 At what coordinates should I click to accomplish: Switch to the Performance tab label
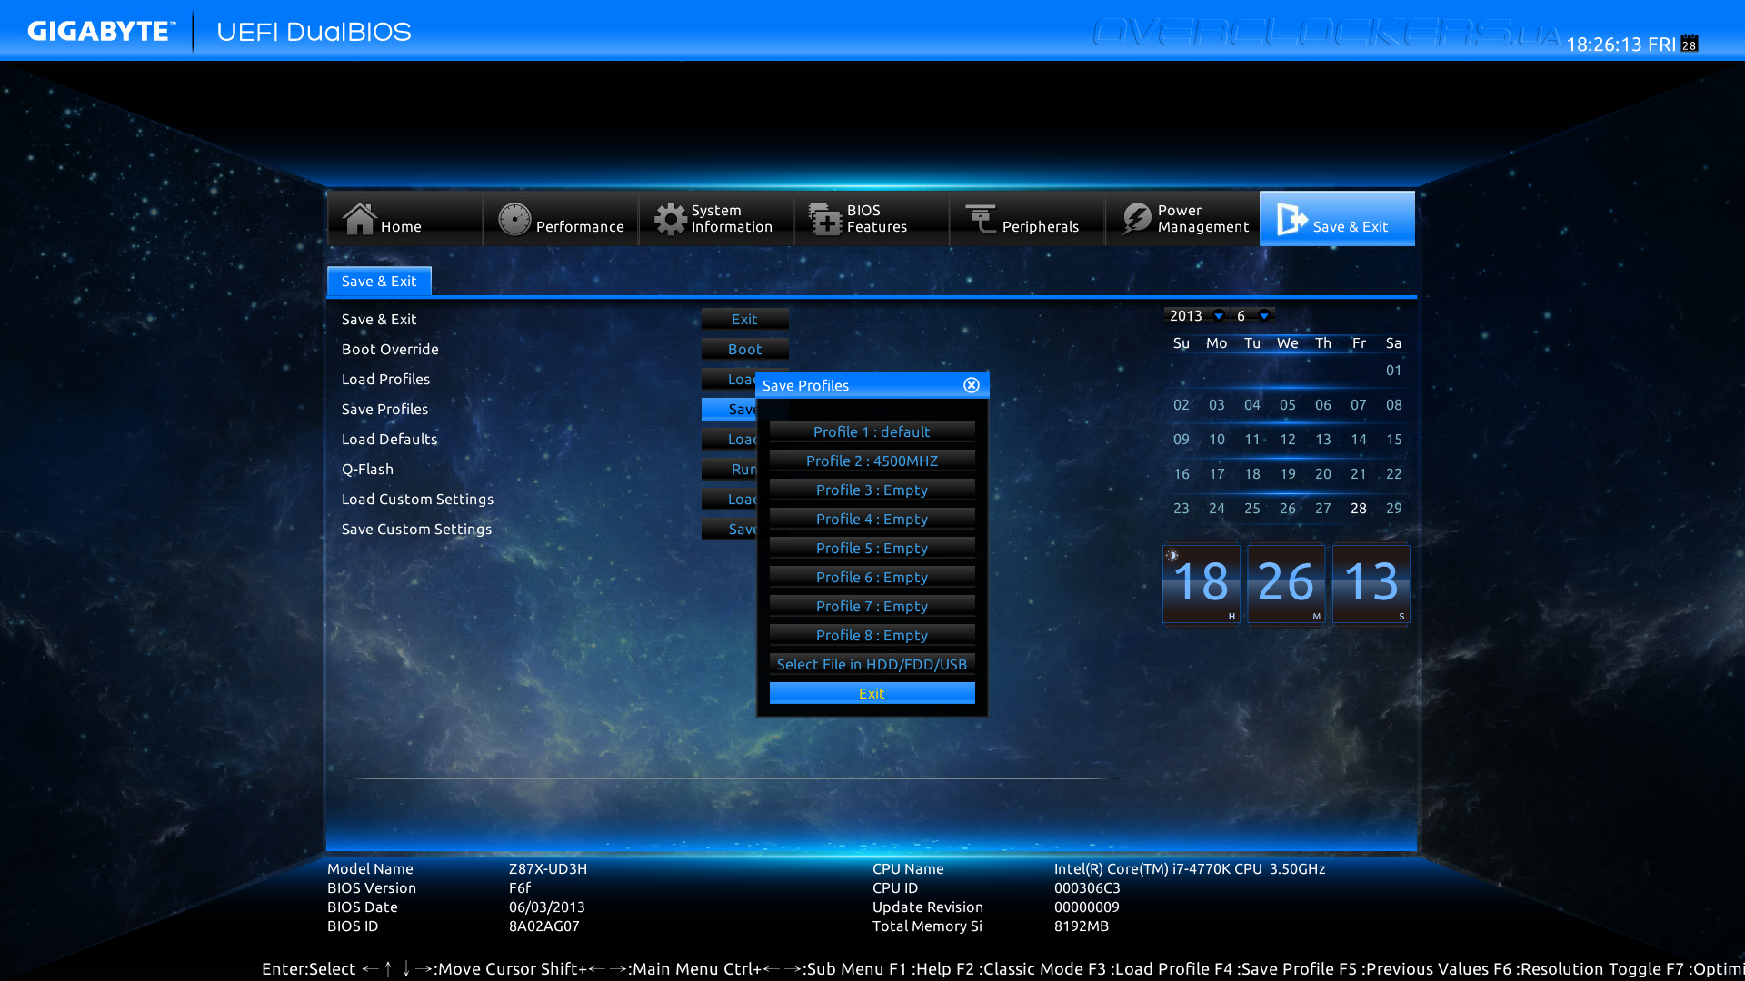coord(580,227)
